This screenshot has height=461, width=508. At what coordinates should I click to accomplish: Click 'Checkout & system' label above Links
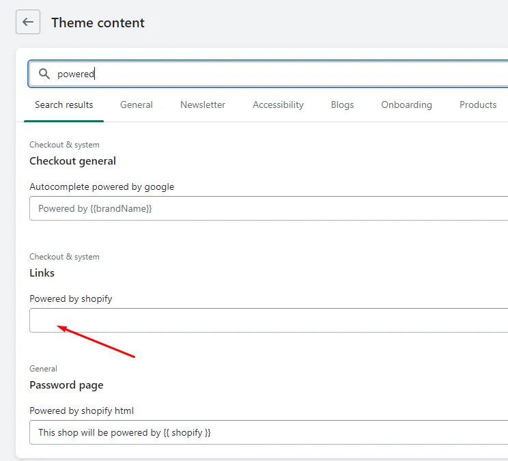[64, 257]
